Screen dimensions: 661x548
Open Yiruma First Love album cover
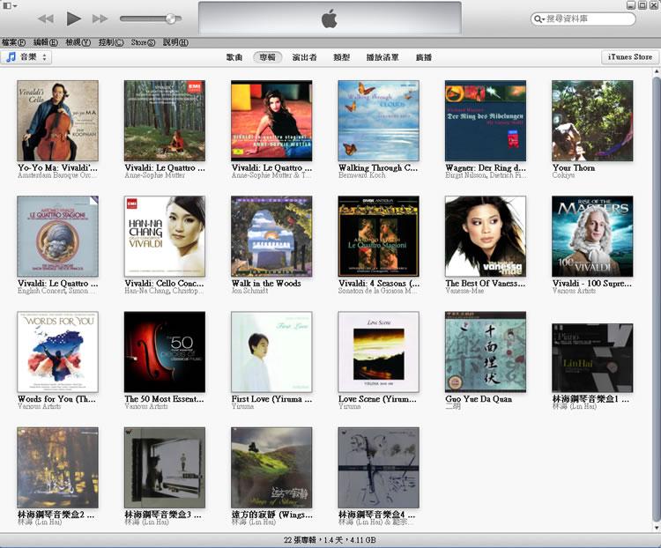[x=271, y=352]
